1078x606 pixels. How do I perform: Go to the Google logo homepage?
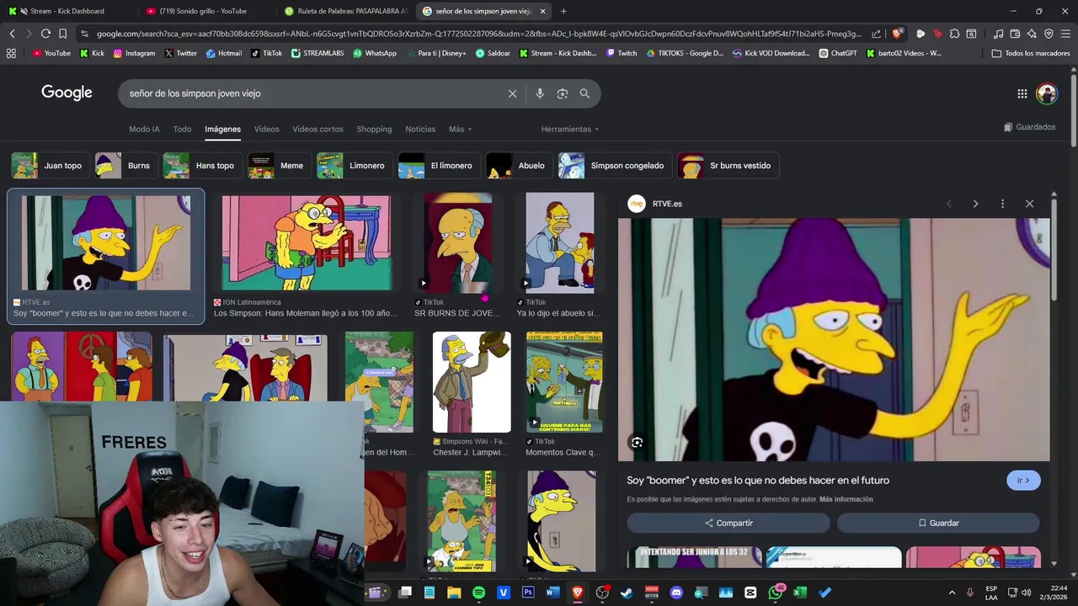click(67, 93)
